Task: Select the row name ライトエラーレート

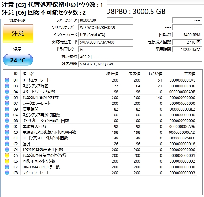Action: (36, 173)
